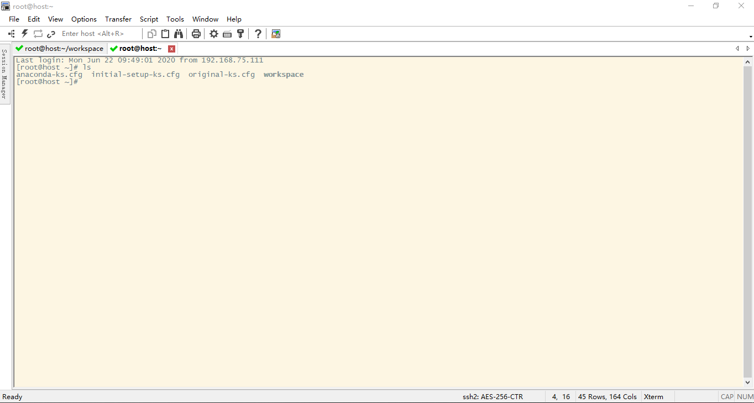Click the Reconnect arrows icon
Viewport: 754px width, 403px height.
38,34
